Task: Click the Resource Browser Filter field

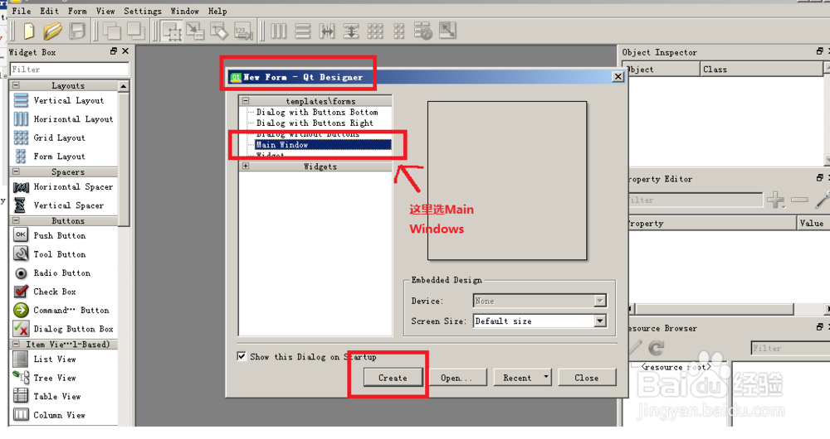Action: click(790, 348)
